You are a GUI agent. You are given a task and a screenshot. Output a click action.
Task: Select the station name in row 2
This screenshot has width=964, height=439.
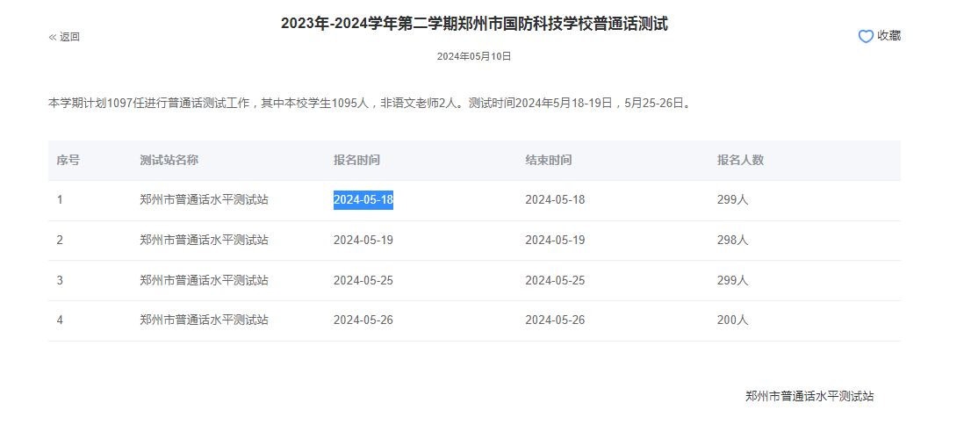[204, 240]
